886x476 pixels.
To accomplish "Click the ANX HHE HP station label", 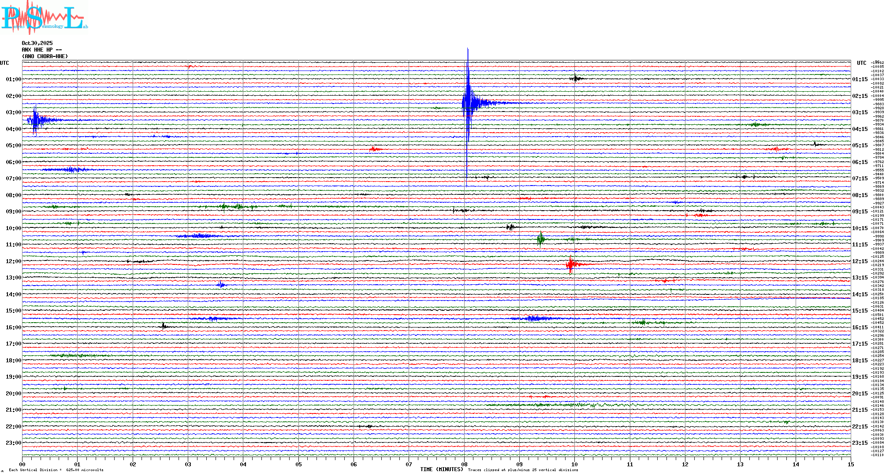I will pyautogui.click(x=41, y=50).
